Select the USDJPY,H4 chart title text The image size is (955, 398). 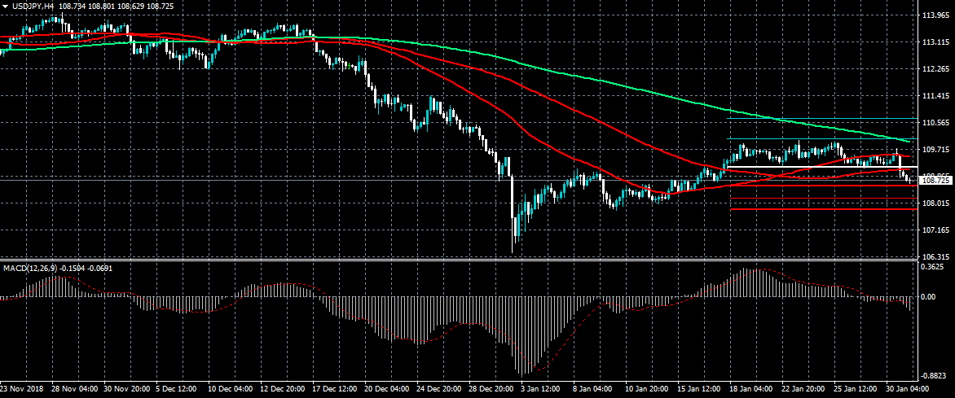coord(33,6)
